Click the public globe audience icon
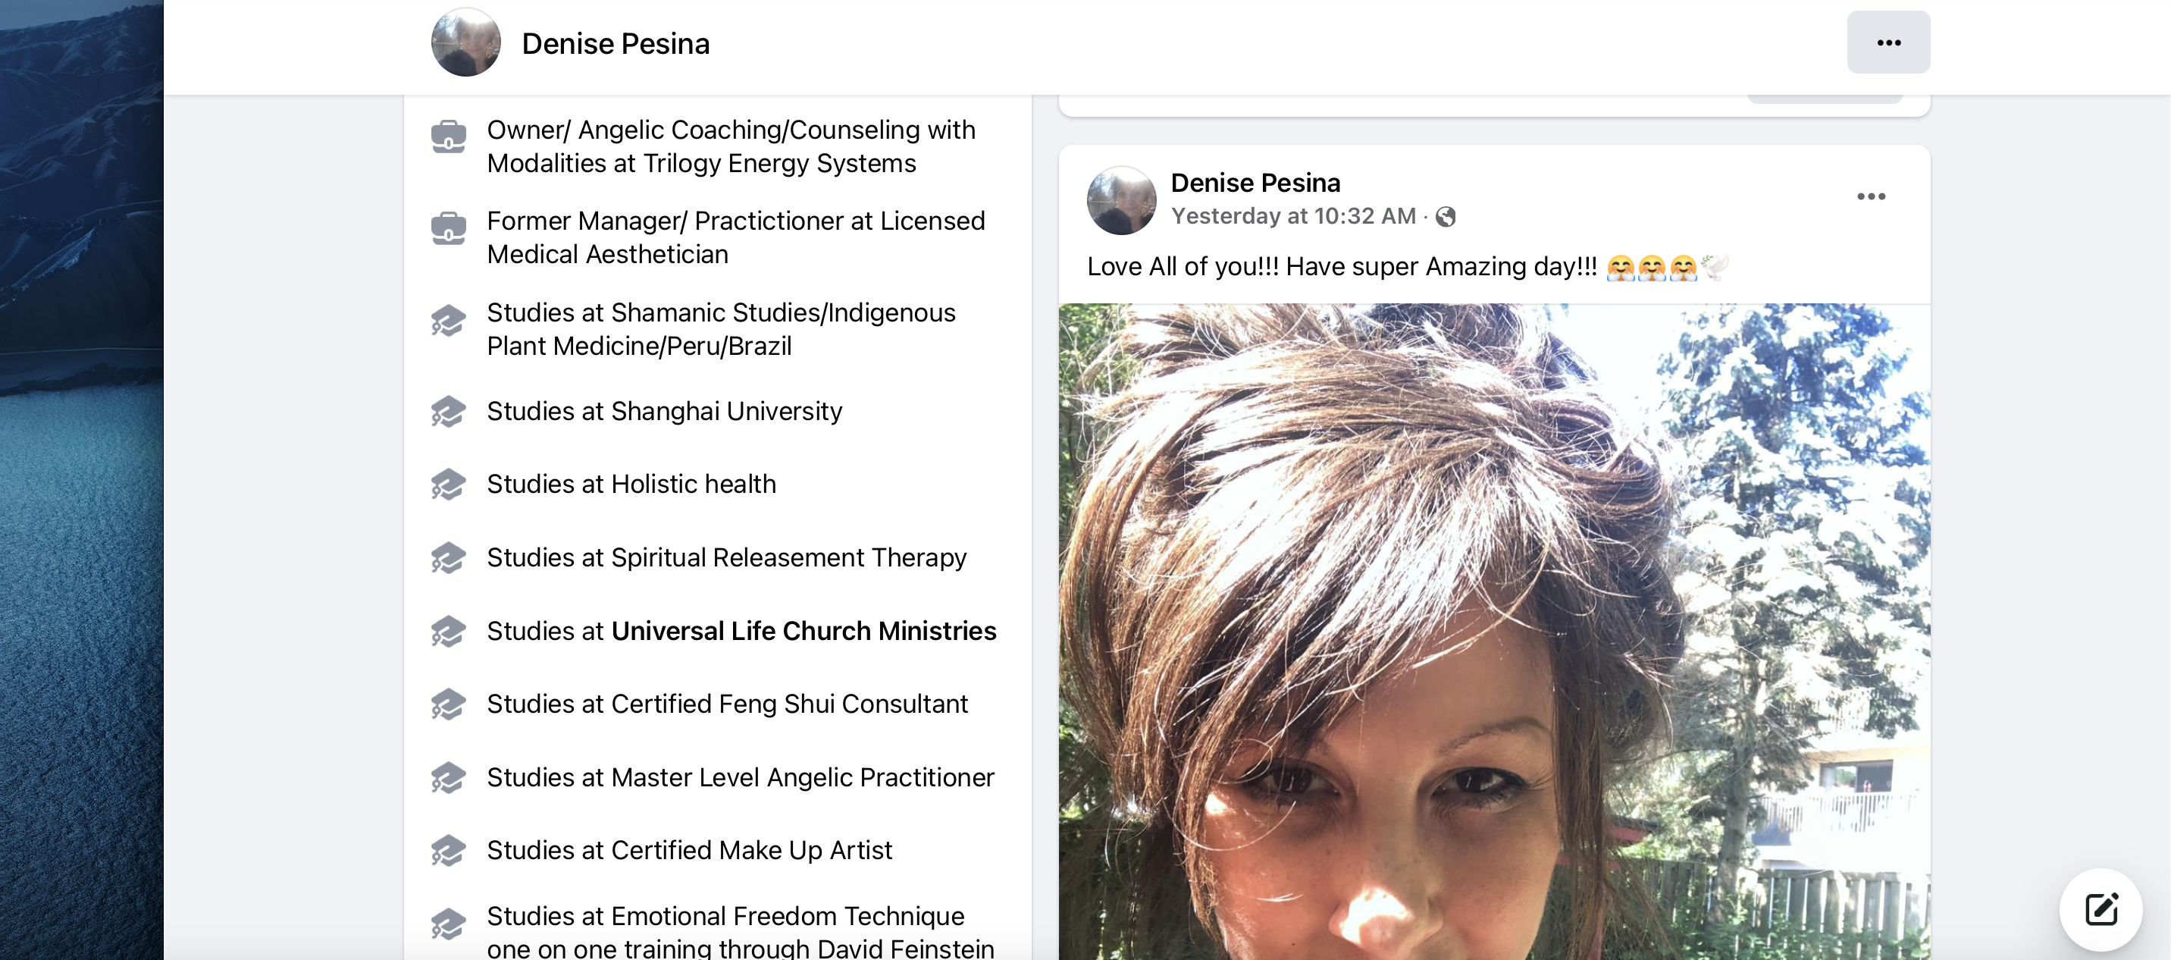2171x960 pixels. point(1446,218)
